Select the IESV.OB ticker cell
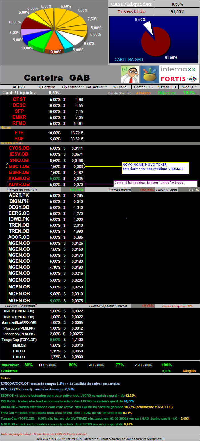The width and height of the screenshot is (200, 441). 19,154
